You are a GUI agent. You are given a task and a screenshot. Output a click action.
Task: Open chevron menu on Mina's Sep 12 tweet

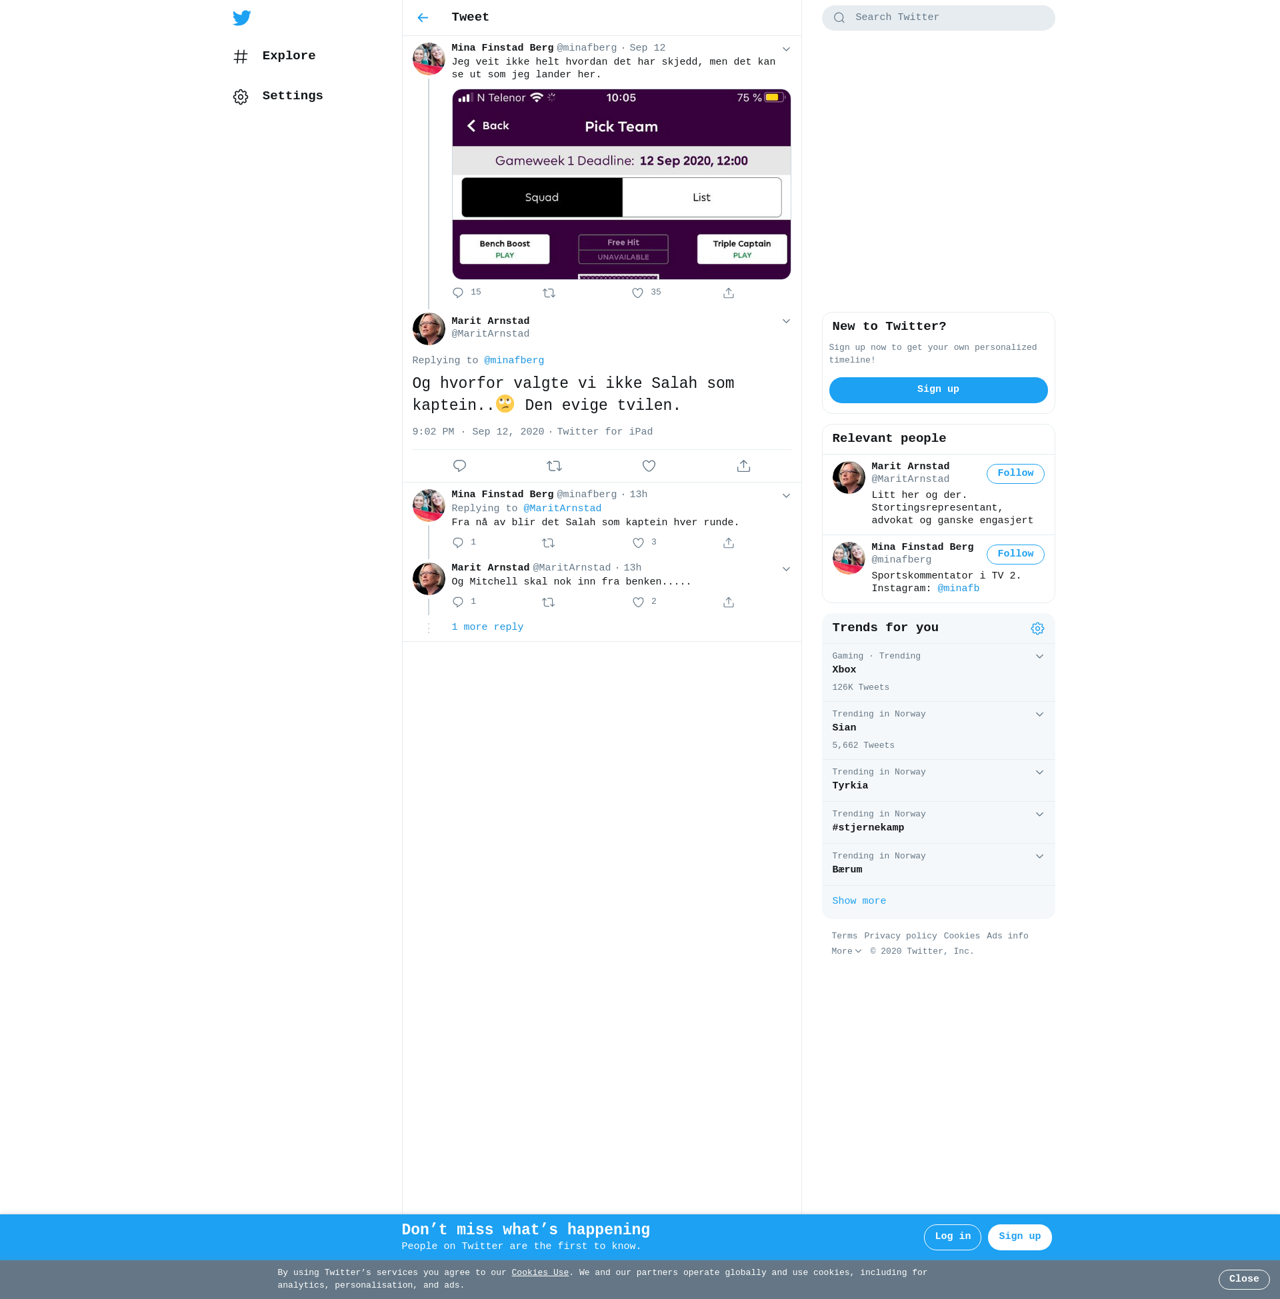click(785, 49)
